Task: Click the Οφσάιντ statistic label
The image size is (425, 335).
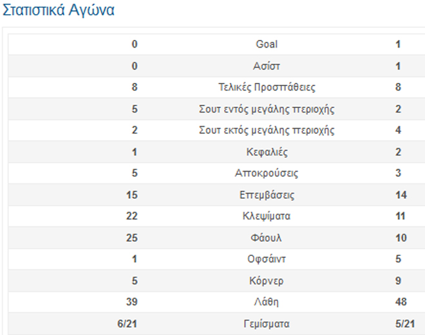Action: [267, 260]
